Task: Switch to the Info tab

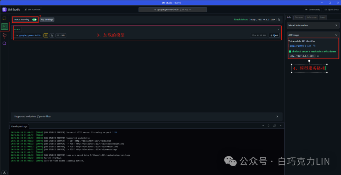Action: [289, 17]
